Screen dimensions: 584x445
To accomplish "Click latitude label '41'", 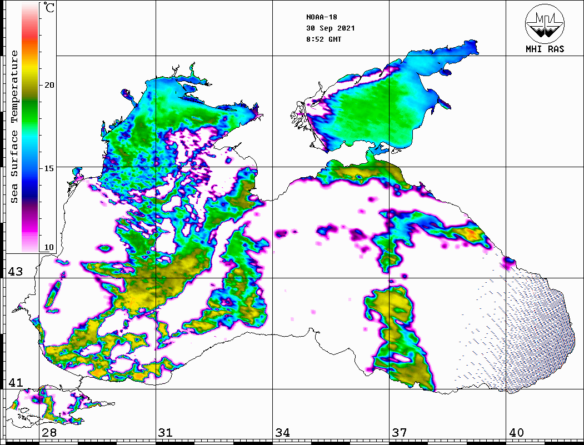I will (x=16, y=382).
